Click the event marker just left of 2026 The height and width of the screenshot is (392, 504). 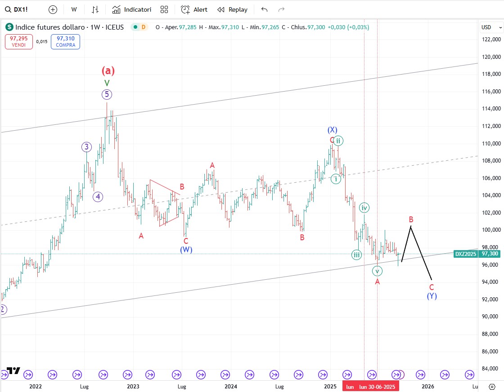pyautogui.click(x=420, y=374)
